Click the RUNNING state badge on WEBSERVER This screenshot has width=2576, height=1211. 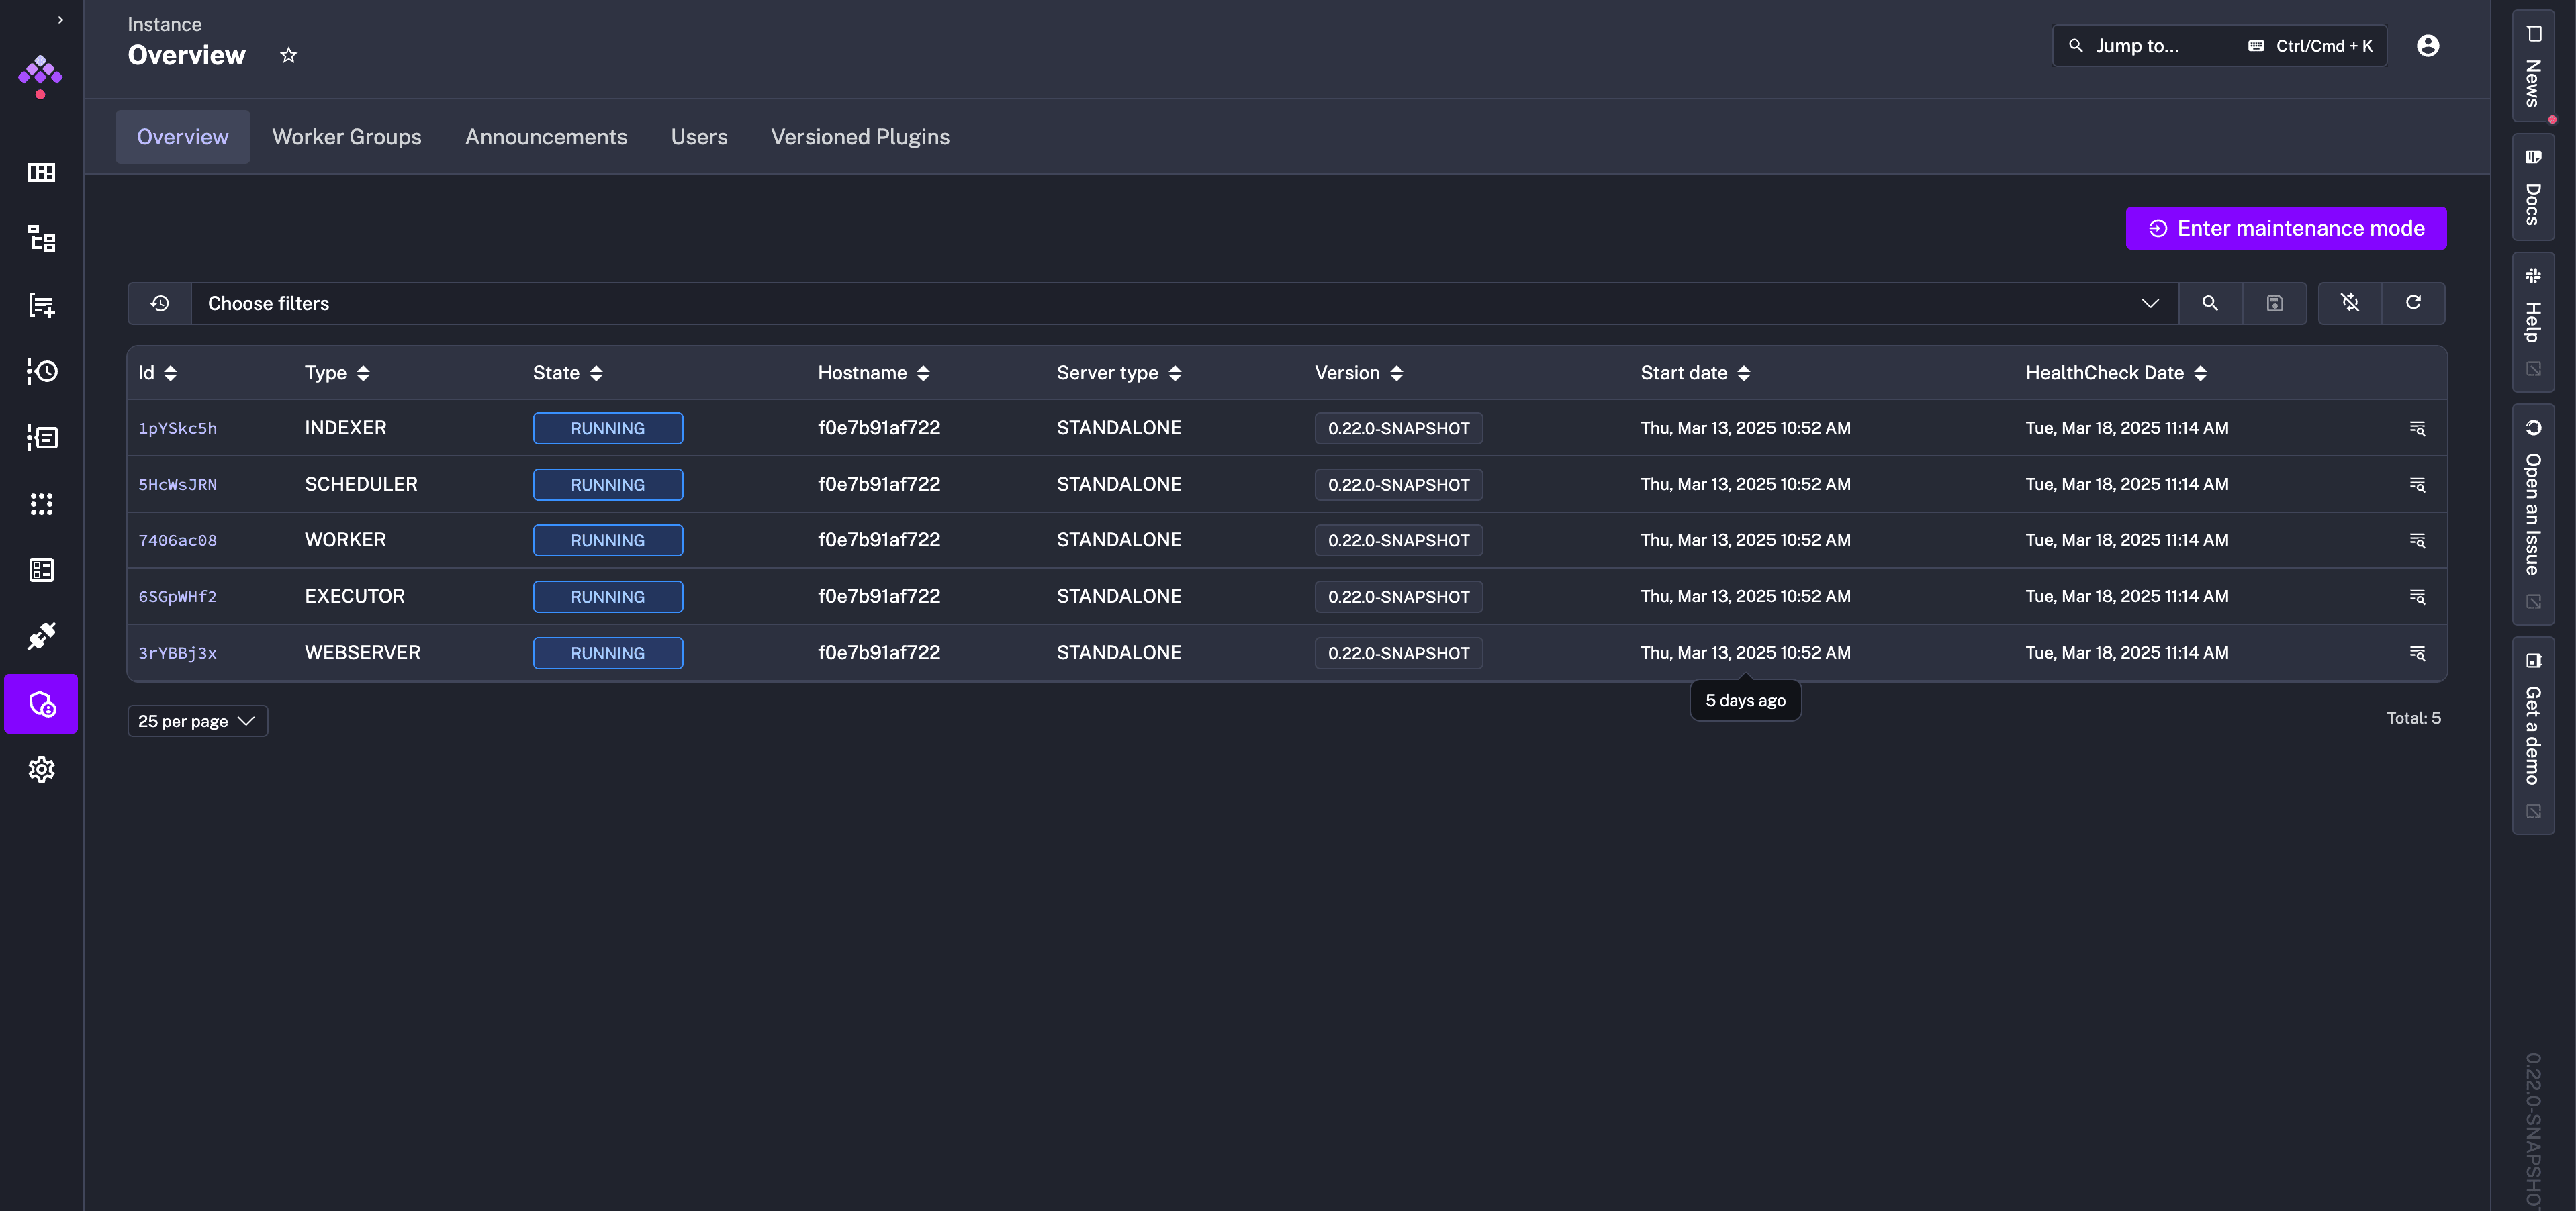coord(608,653)
